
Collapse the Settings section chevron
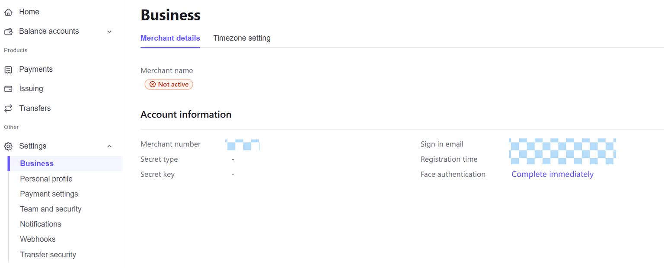tap(109, 146)
